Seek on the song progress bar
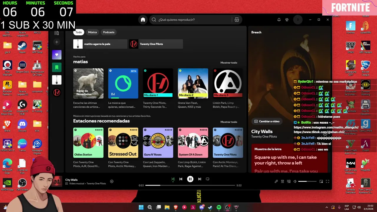The image size is (377, 212). pos(190,185)
